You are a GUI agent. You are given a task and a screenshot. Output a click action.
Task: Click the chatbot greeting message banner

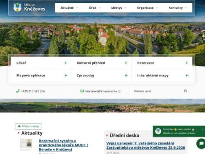click(x=178, y=131)
